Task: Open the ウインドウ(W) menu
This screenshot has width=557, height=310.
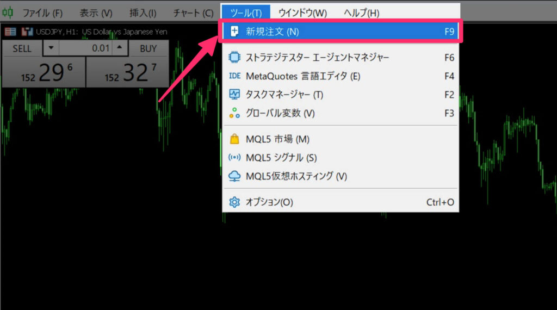Action: (302, 13)
